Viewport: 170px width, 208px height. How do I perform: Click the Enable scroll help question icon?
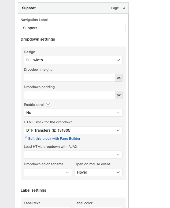point(48,105)
